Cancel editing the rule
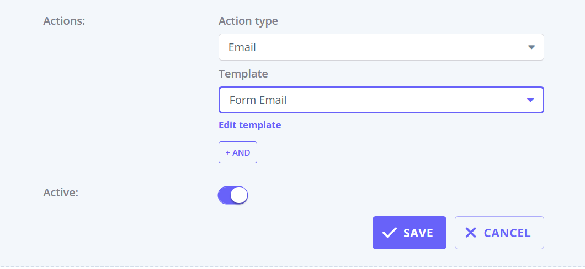 (x=499, y=233)
